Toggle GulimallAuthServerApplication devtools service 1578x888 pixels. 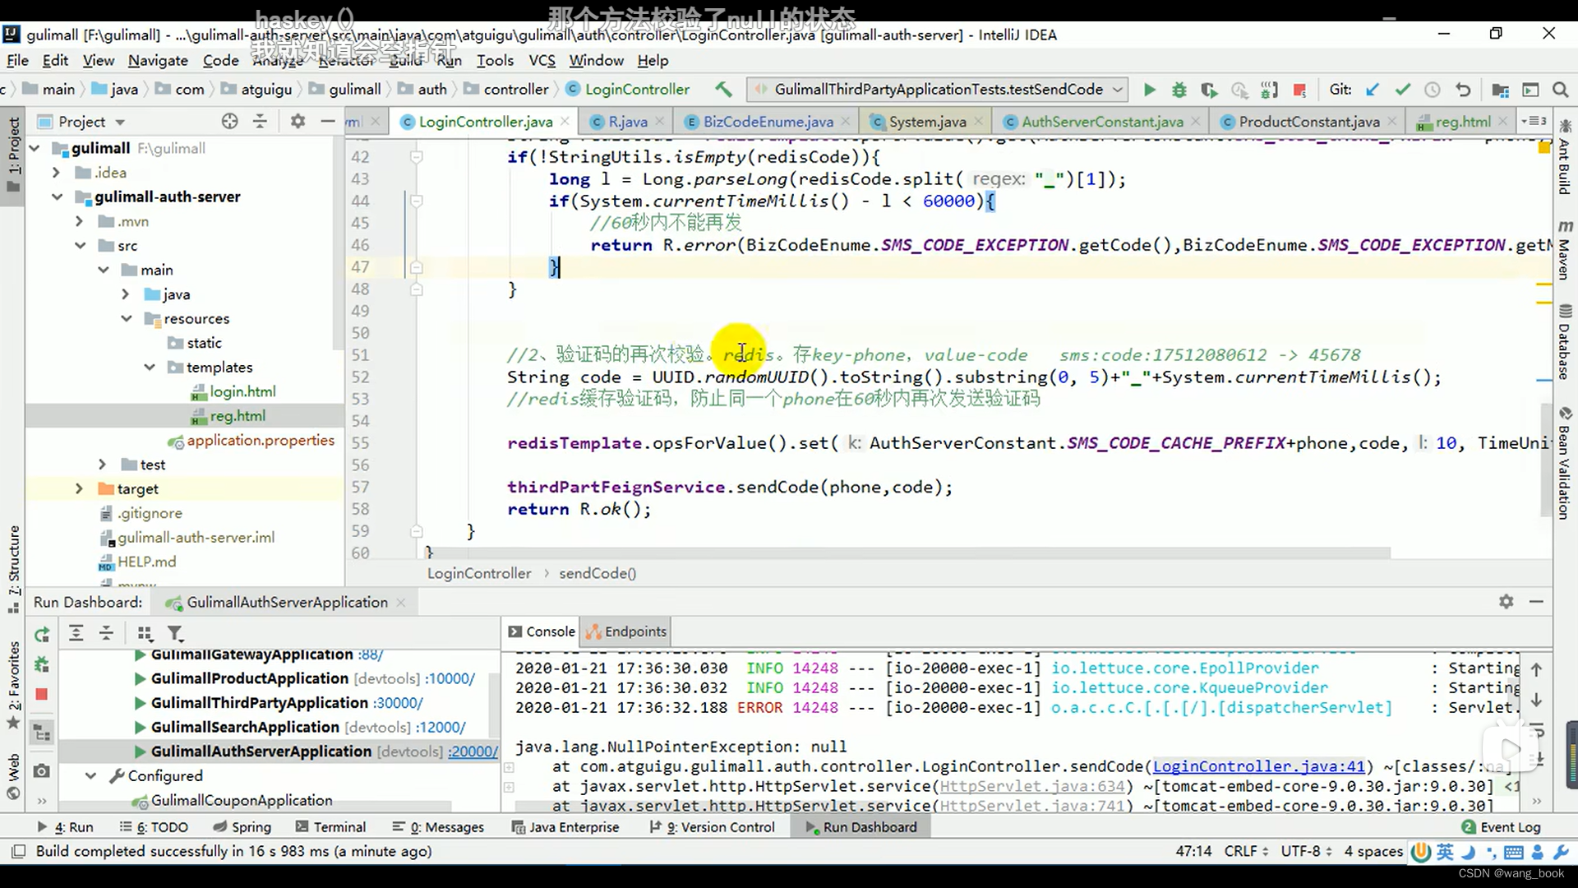(x=137, y=752)
